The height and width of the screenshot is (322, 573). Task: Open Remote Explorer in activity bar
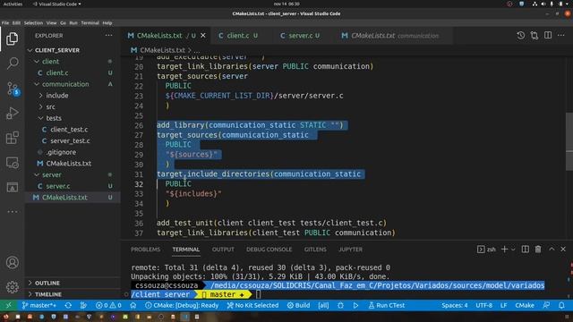(x=12, y=163)
